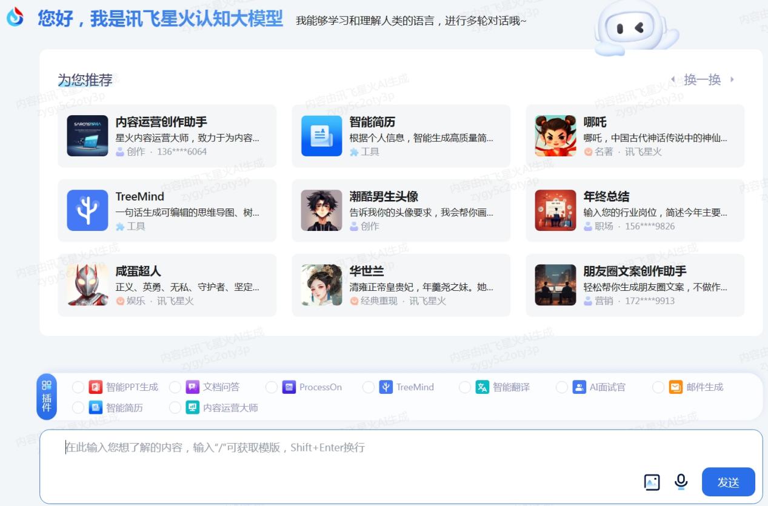Toggle the TreeMind plugin radio button

point(369,387)
